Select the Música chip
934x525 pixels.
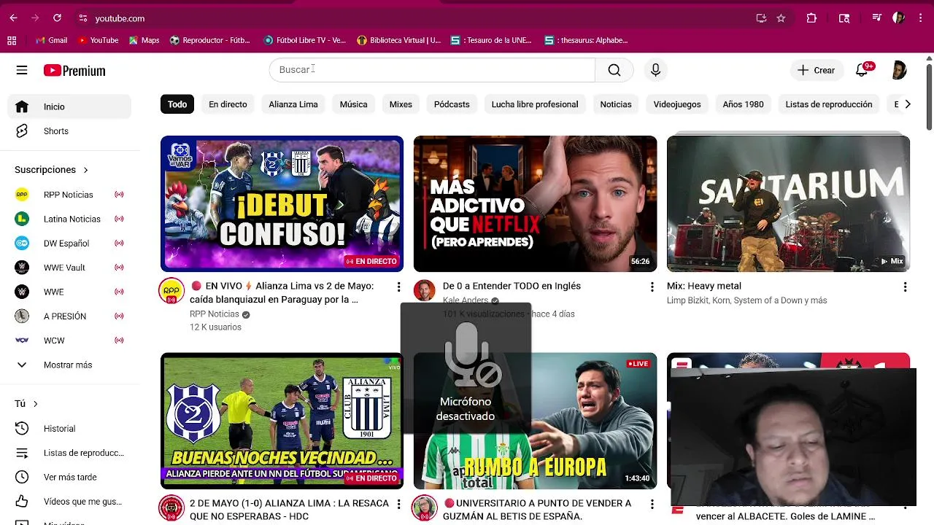[353, 104]
